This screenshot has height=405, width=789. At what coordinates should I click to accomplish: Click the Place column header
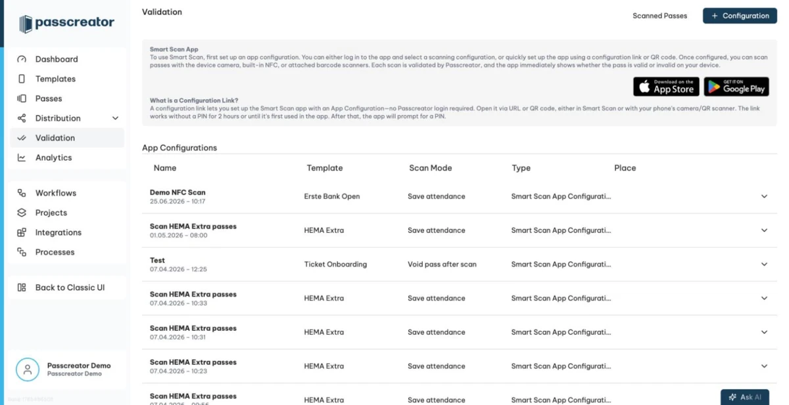(x=625, y=168)
